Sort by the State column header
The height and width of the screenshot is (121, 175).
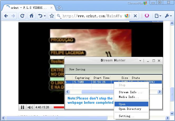[x=146, y=78]
